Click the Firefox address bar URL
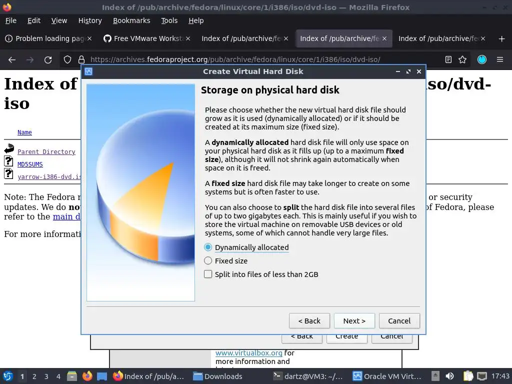512x384 pixels. pos(235,60)
